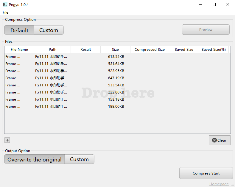235x187 pixels.
Task: Sort by File Name column header
Action: (19, 50)
